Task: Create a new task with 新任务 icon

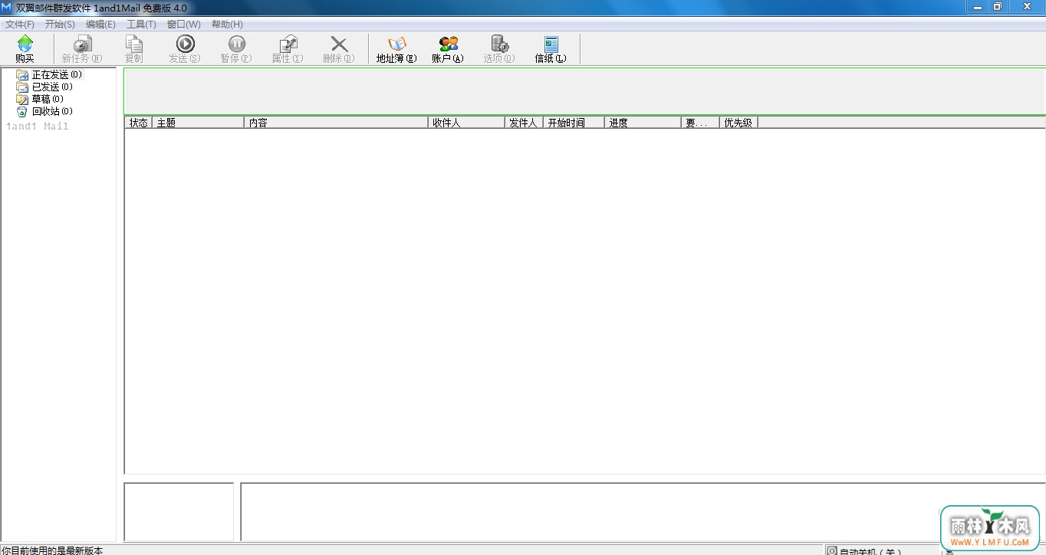Action: pos(82,49)
